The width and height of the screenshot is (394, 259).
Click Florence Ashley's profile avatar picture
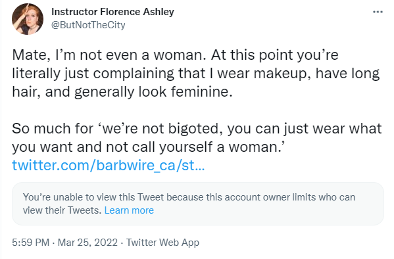pos(28,19)
